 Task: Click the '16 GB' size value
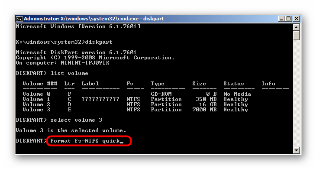[208, 104]
